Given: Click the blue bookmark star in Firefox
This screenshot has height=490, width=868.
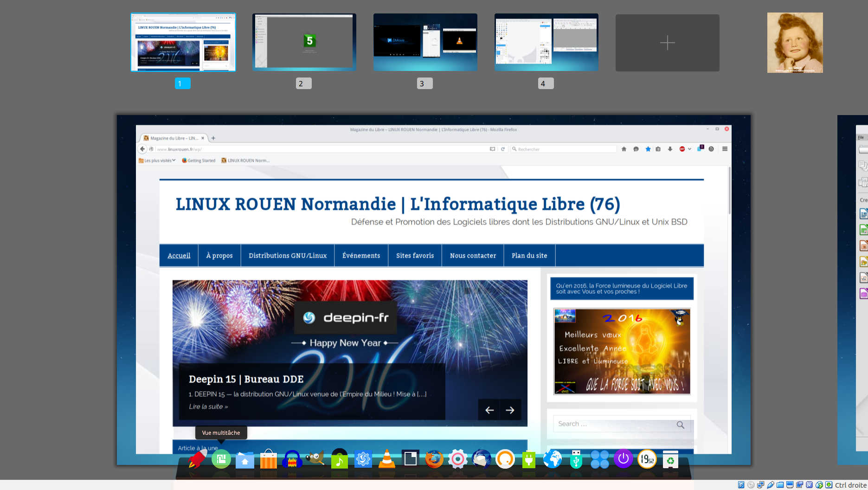Looking at the screenshot, I should (x=648, y=149).
